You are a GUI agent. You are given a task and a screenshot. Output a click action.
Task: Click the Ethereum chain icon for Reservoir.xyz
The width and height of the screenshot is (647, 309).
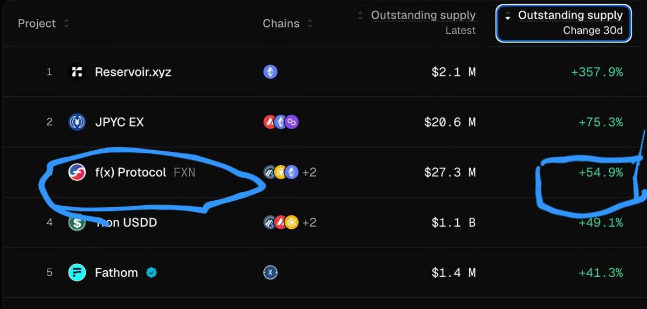pos(270,72)
